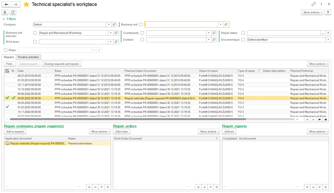Expand the Document type dropdown list
The width and height of the screenshot is (334, 193).
point(328,40)
